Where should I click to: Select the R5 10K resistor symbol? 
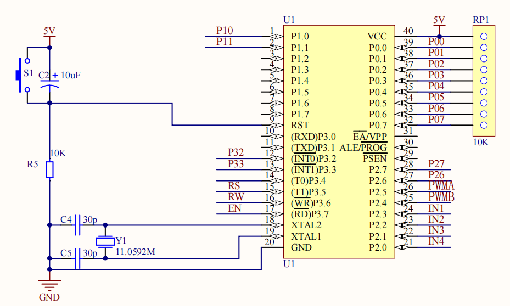49,169
